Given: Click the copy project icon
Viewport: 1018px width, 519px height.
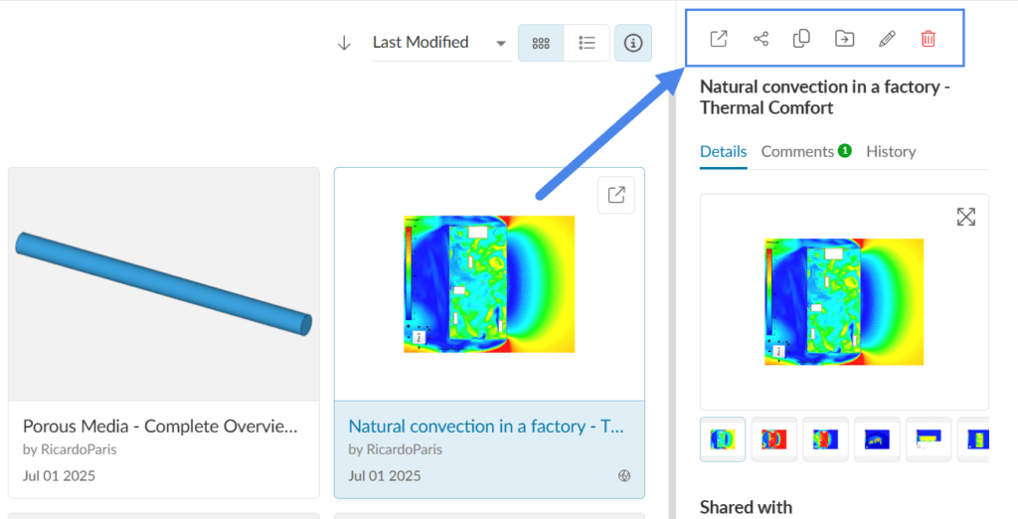Looking at the screenshot, I should click(x=801, y=39).
